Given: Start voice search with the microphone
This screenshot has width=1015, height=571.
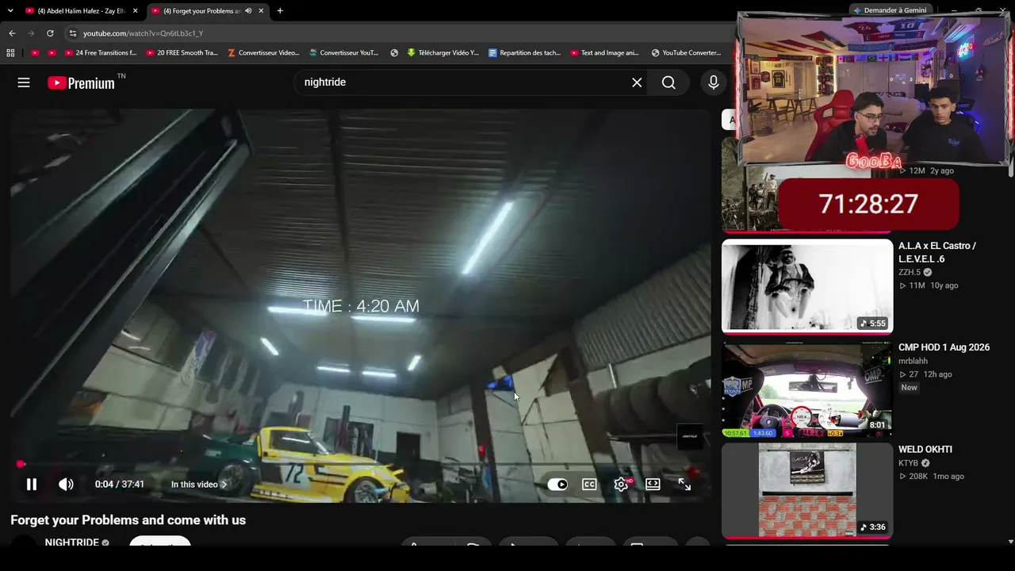Looking at the screenshot, I should (714, 82).
